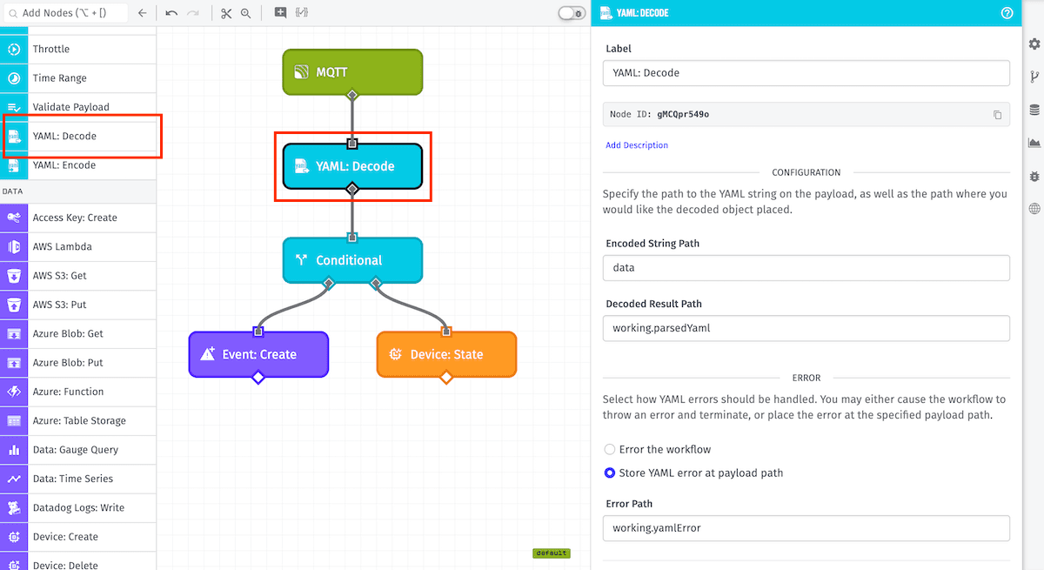The height and width of the screenshot is (570, 1044).
Task: Open the storage database icon in right sidebar
Action: click(x=1034, y=110)
